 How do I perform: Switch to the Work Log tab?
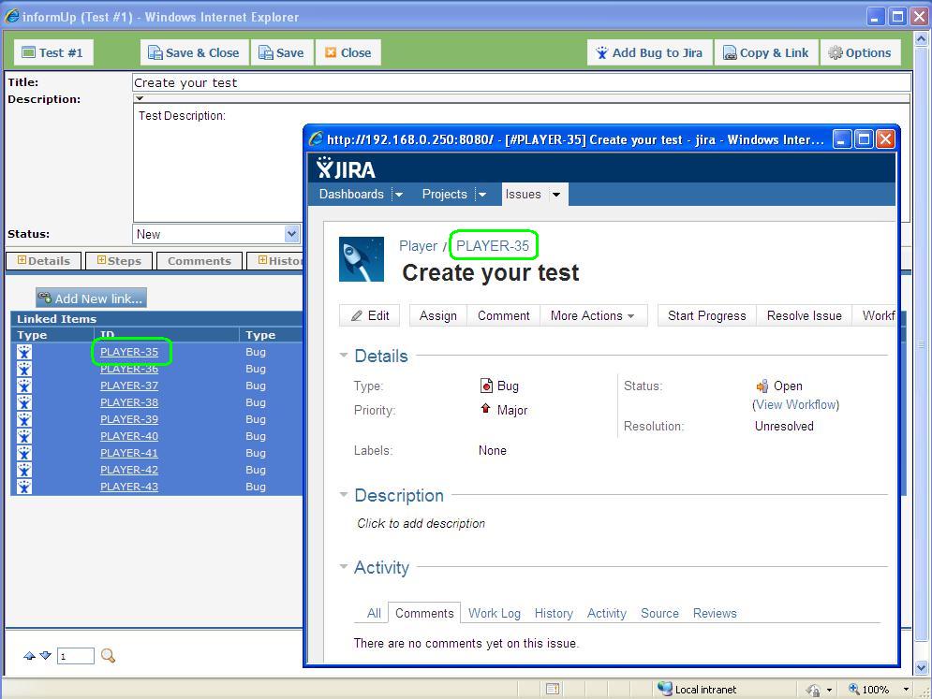pyautogui.click(x=494, y=613)
